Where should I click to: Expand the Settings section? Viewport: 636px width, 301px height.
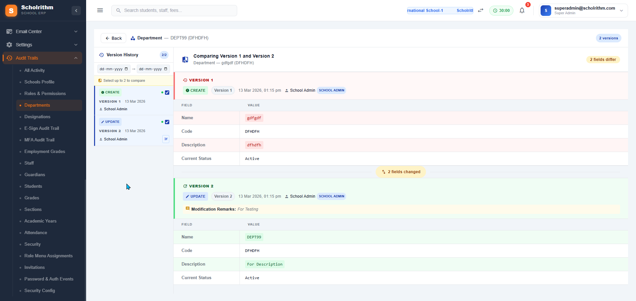(76, 45)
